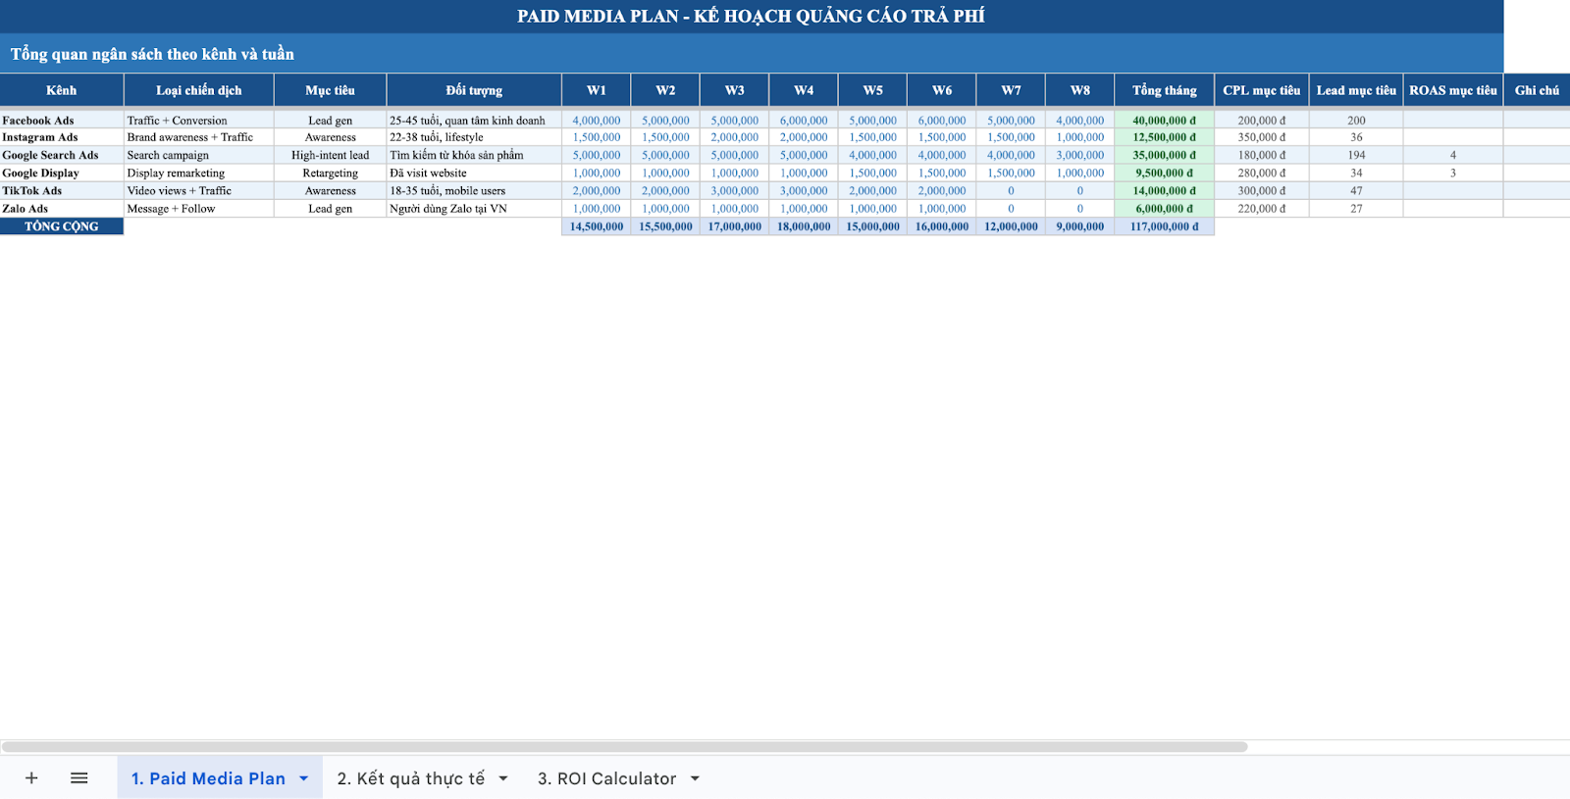Switch to the Kết quả thực tế sheet

(410, 778)
